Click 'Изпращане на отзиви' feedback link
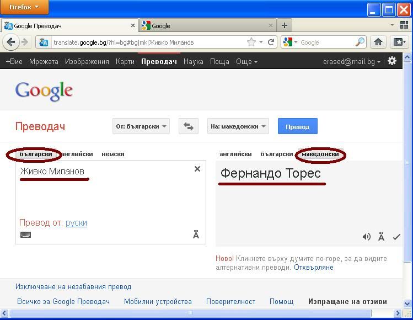The image size is (413, 320). [348, 301]
